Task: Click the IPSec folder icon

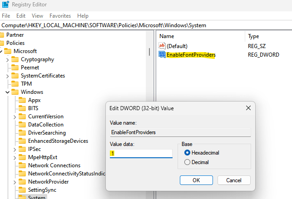Action: tap(22, 149)
